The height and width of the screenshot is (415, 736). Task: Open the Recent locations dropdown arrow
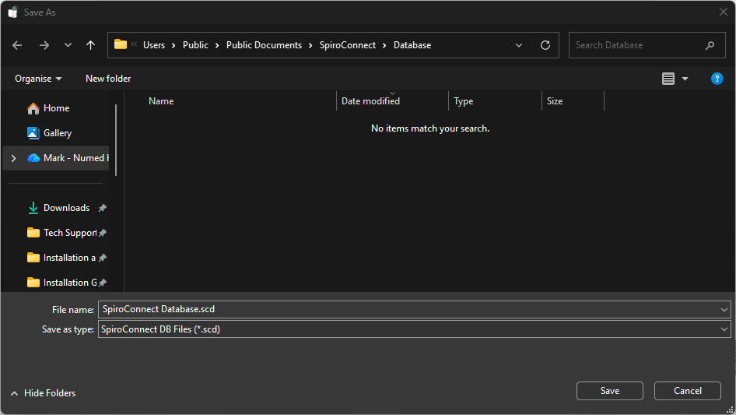68,45
